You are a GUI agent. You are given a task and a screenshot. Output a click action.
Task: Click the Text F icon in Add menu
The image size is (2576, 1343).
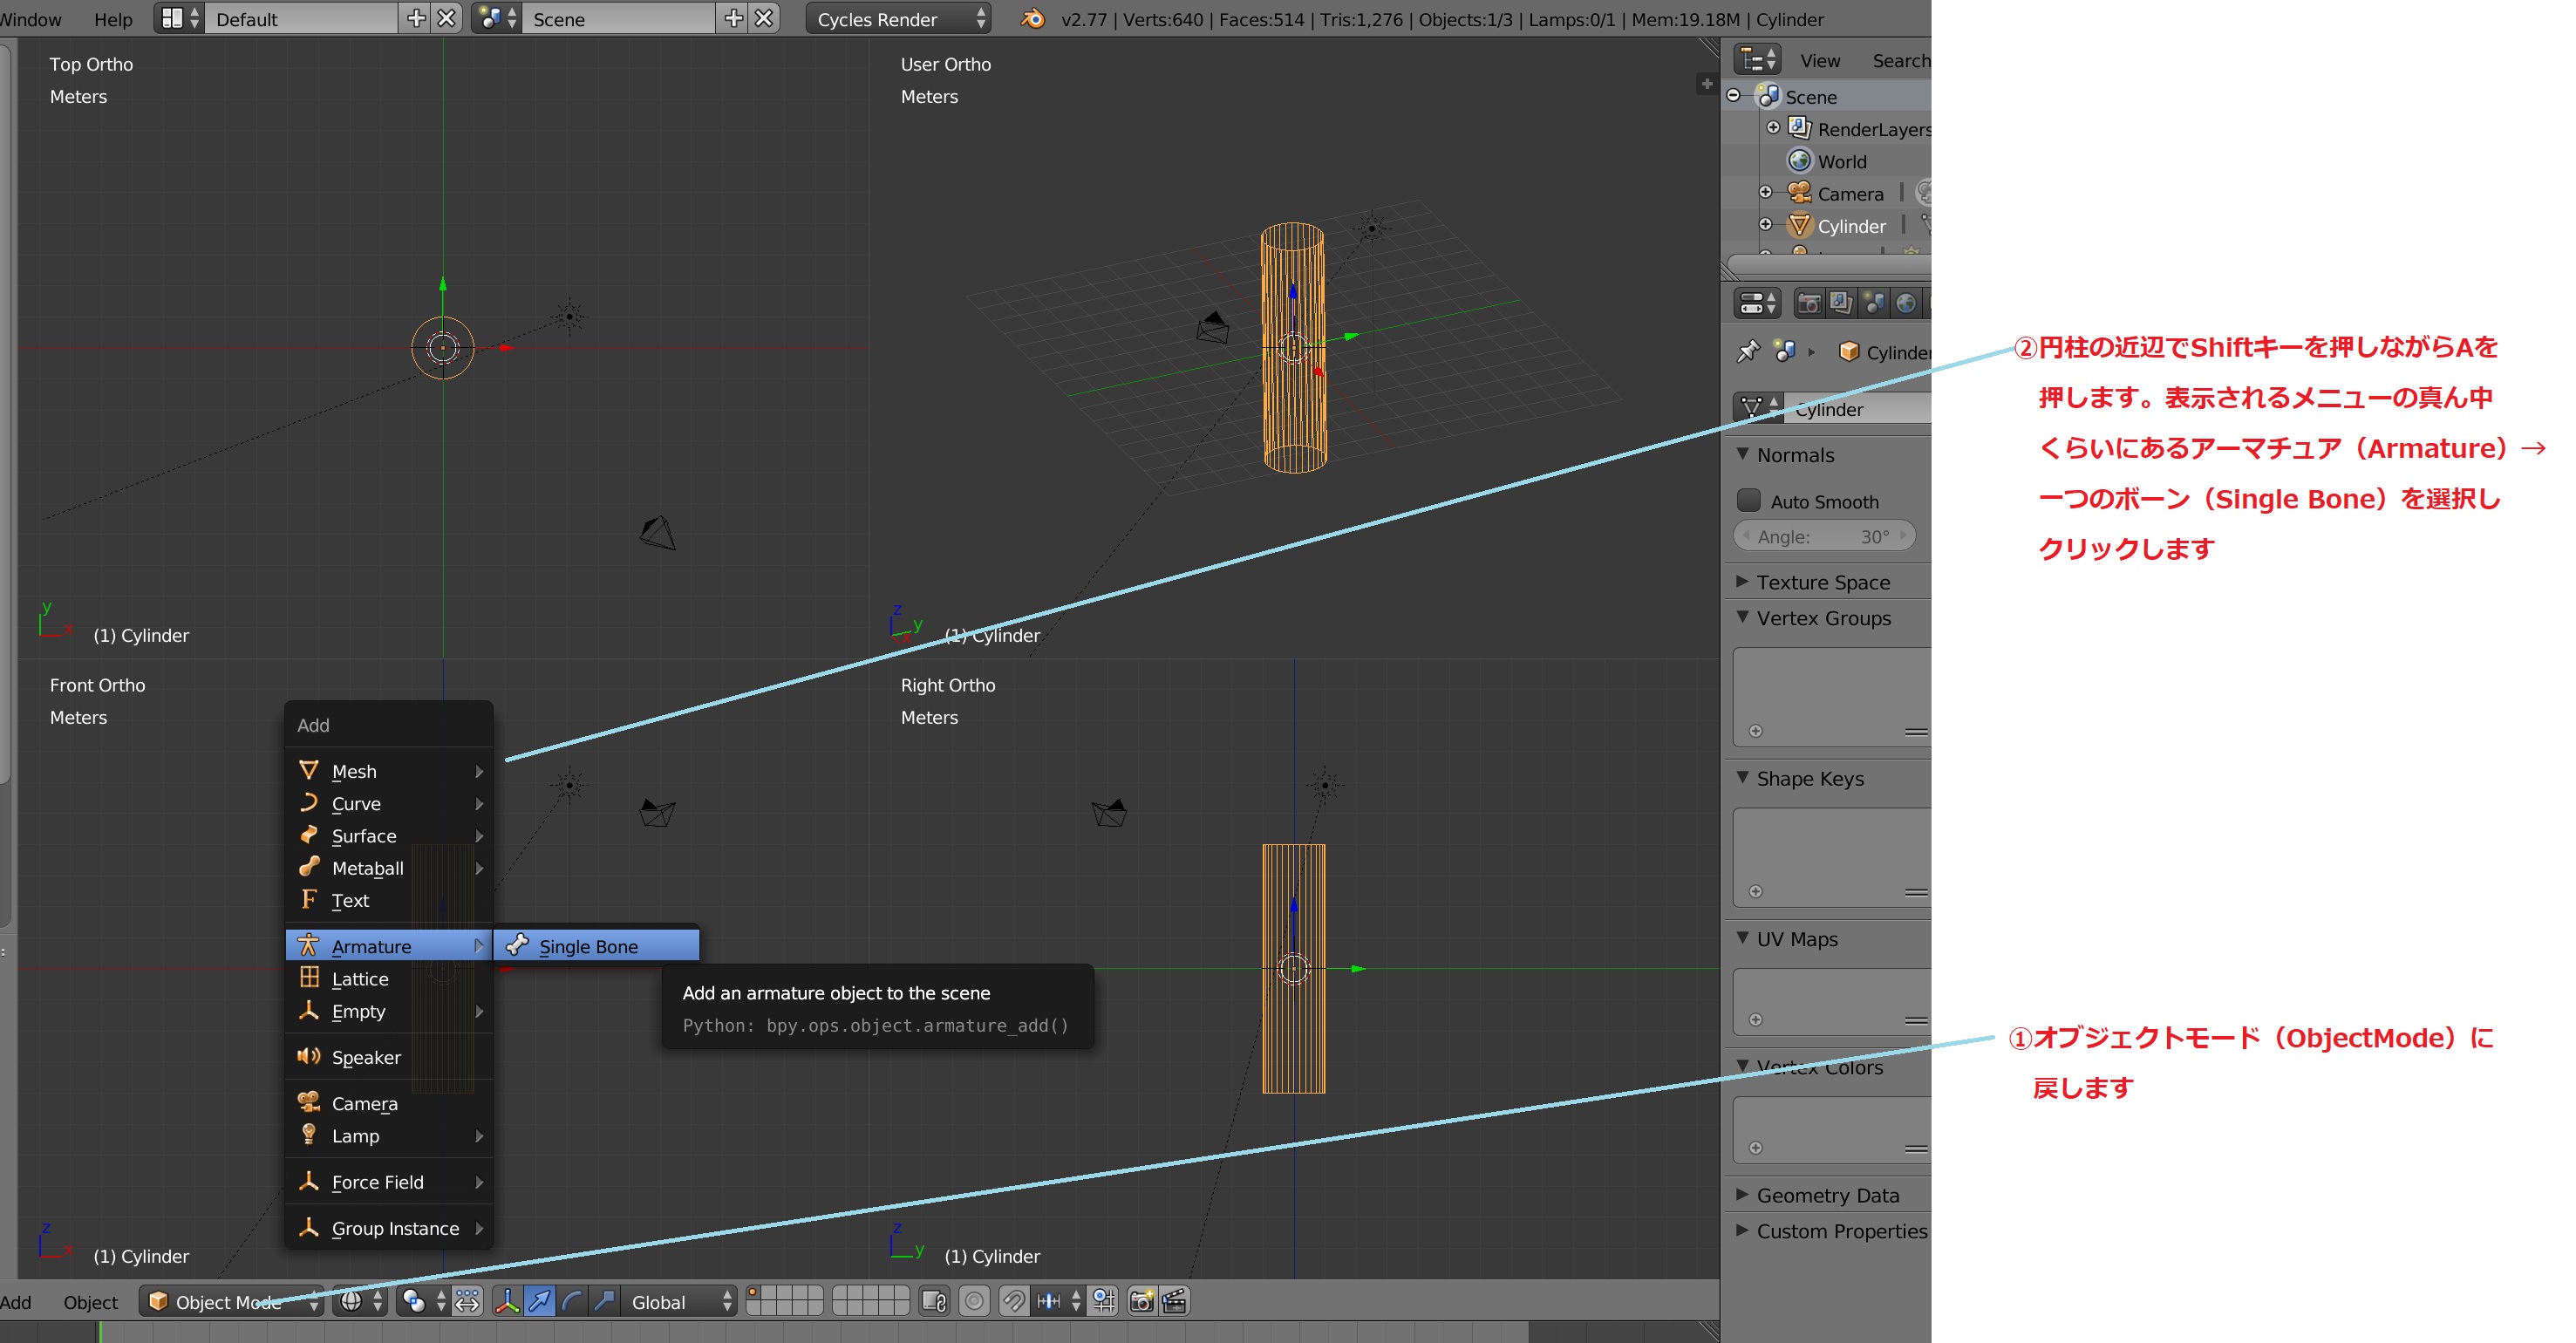[309, 899]
